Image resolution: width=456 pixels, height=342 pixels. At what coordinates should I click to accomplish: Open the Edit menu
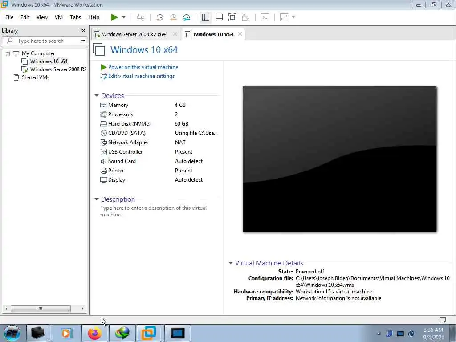25,17
